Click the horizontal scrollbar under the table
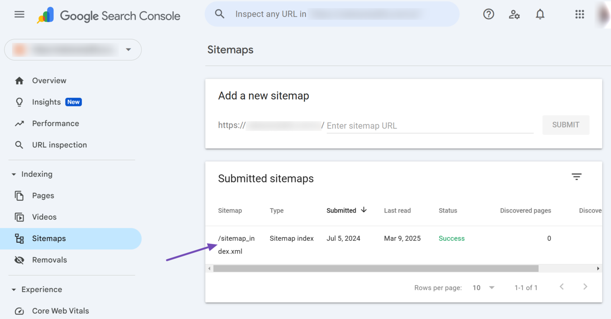 (x=375, y=268)
